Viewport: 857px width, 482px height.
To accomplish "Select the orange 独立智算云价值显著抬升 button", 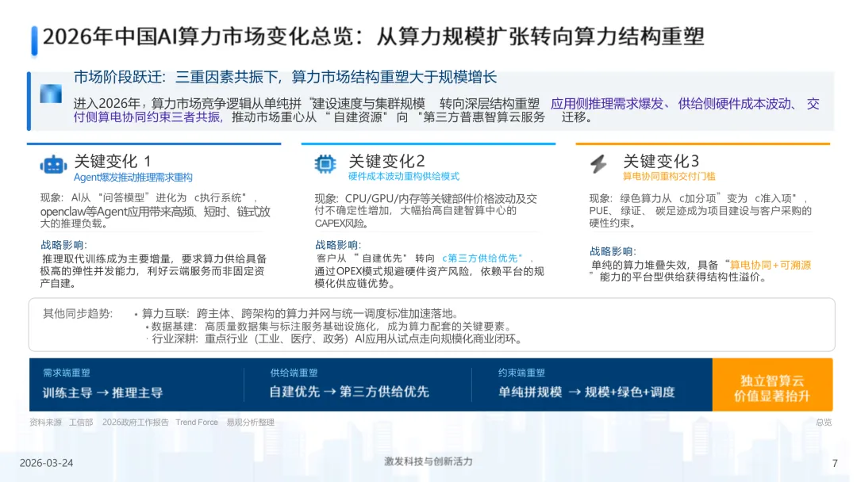I will 772,384.
